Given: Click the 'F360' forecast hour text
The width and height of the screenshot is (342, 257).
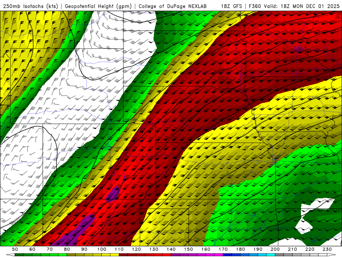Looking at the screenshot, I should [255, 6].
